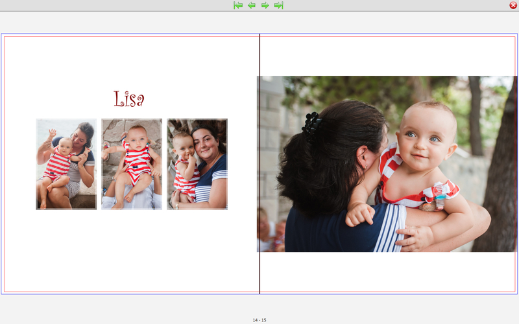Jump to the last page using green arrow

279,5
